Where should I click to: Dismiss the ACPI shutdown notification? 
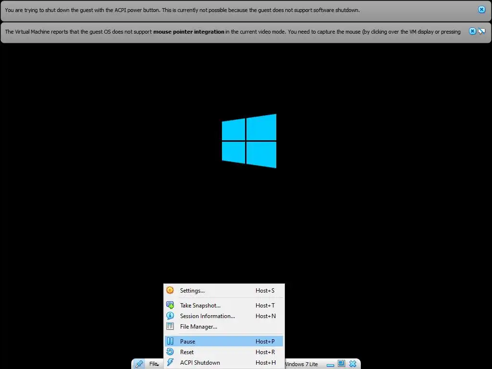(481, 10)
